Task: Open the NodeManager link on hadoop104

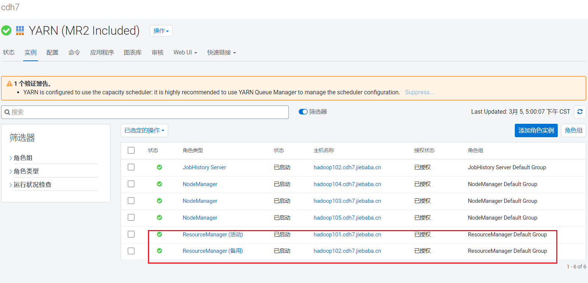Action: (x=200, y=184)
